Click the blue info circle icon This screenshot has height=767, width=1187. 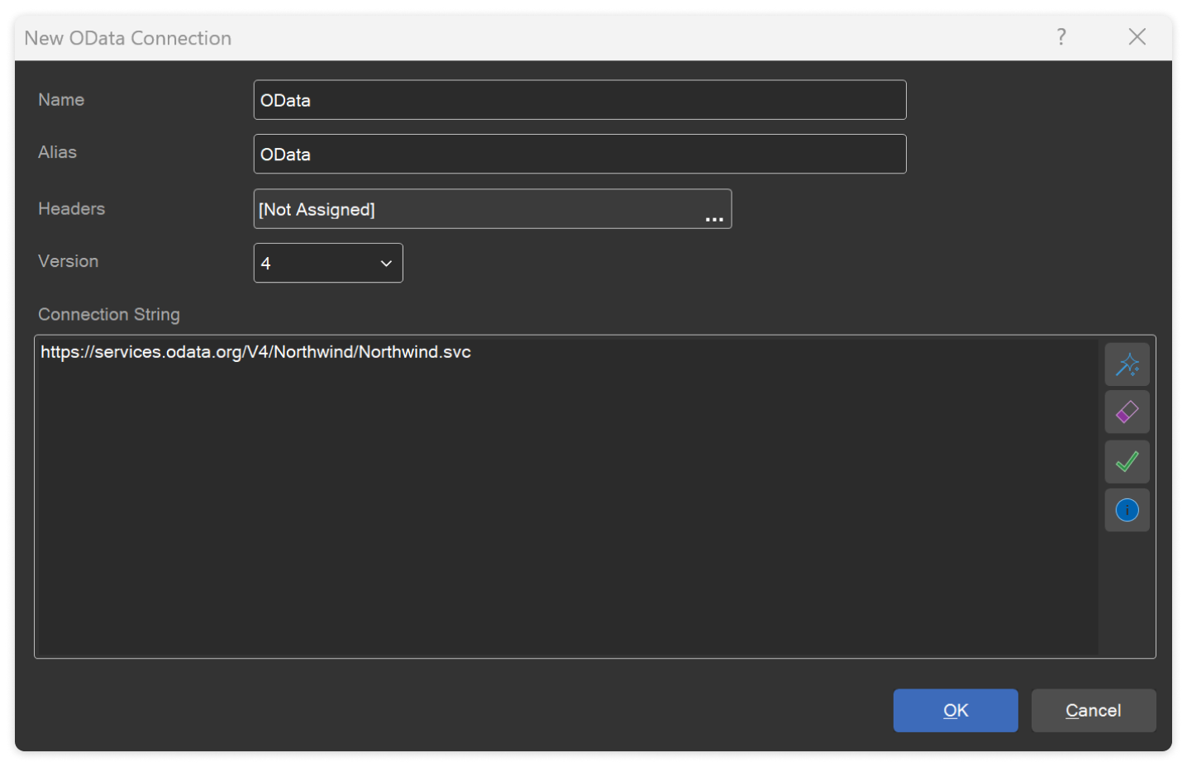point(1127,511)
